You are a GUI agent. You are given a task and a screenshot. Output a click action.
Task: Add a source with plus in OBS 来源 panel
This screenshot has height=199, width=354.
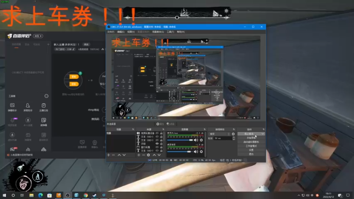pyautogui.click(x=139, y=155)
